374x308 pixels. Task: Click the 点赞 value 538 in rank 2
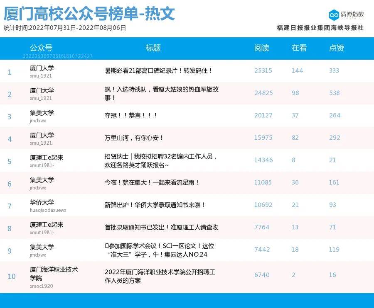[335, 93]
